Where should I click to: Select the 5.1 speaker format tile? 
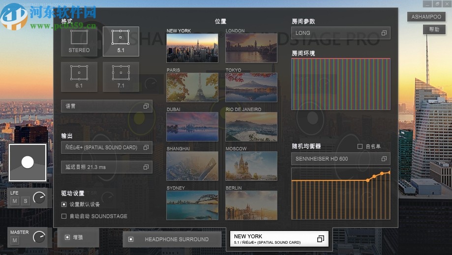[x=121, y=41]
